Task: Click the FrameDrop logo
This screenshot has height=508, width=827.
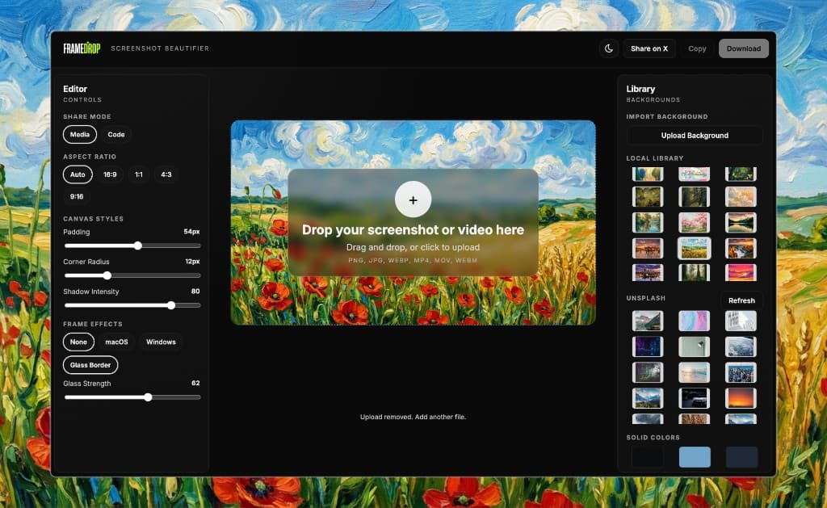Action: [x=82, y=48]
